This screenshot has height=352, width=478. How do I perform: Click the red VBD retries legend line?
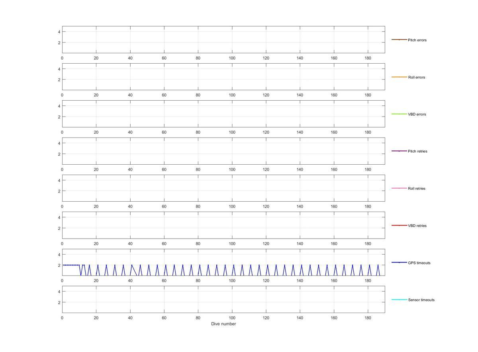tap(399, 225)
